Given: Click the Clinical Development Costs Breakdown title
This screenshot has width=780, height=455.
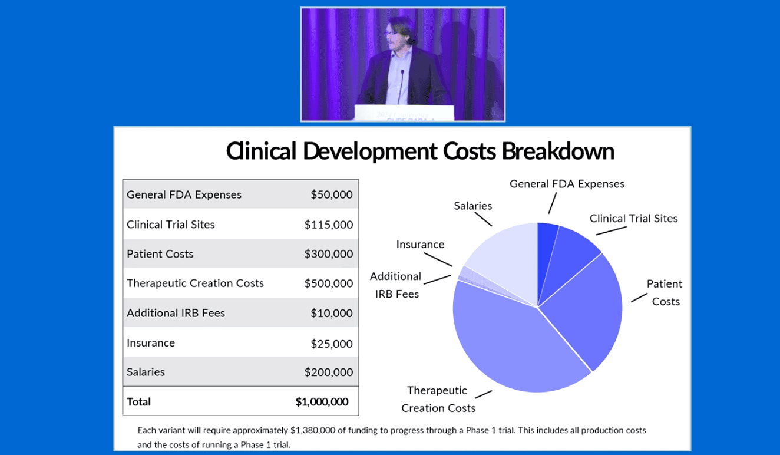Looking at the screenshot, I should 420,151.
